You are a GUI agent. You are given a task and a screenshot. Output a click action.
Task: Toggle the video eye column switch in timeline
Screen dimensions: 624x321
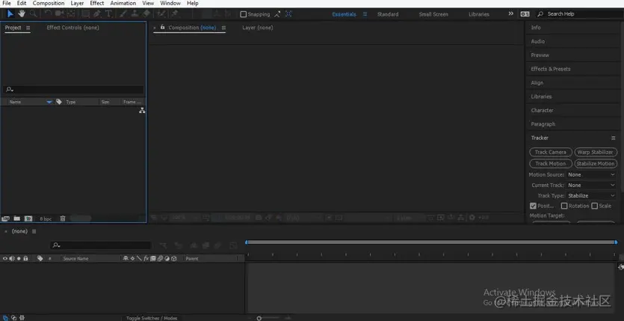click(x=5, y=258)
